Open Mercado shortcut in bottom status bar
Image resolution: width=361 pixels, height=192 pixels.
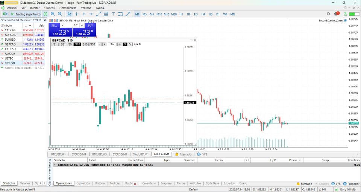click(304, 184)
